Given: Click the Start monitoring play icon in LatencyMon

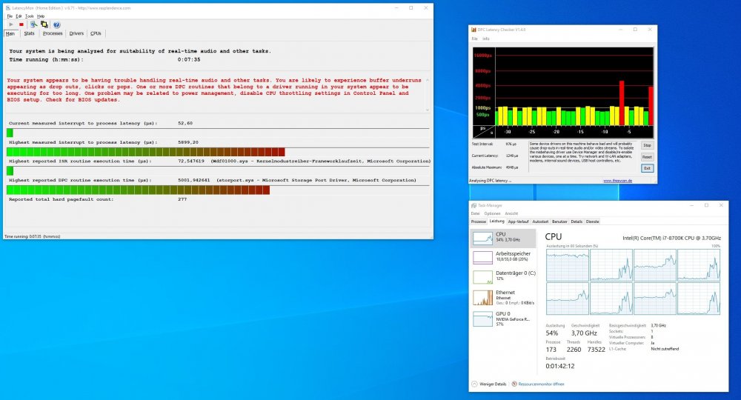Looking at the screenshot, I should click(11, 24).
